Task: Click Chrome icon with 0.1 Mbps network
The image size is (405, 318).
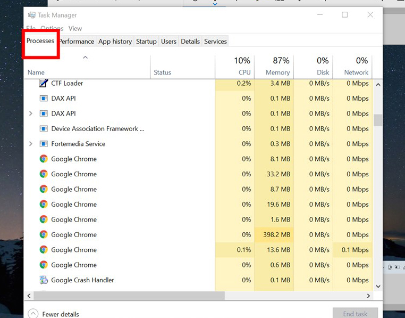Action: pyautogui.click(x=44, y=250)
